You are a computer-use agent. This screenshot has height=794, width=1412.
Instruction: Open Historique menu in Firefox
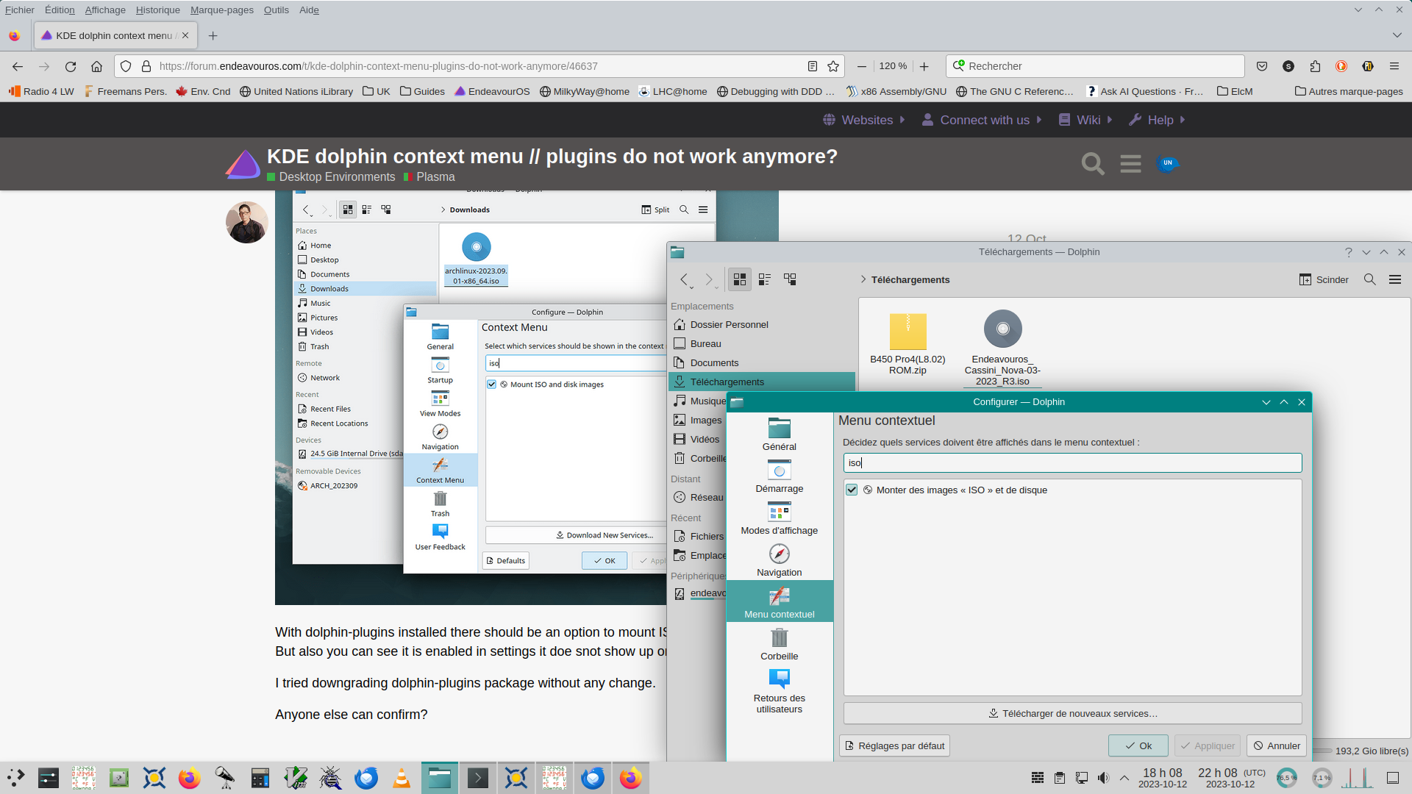pos(158,10)
